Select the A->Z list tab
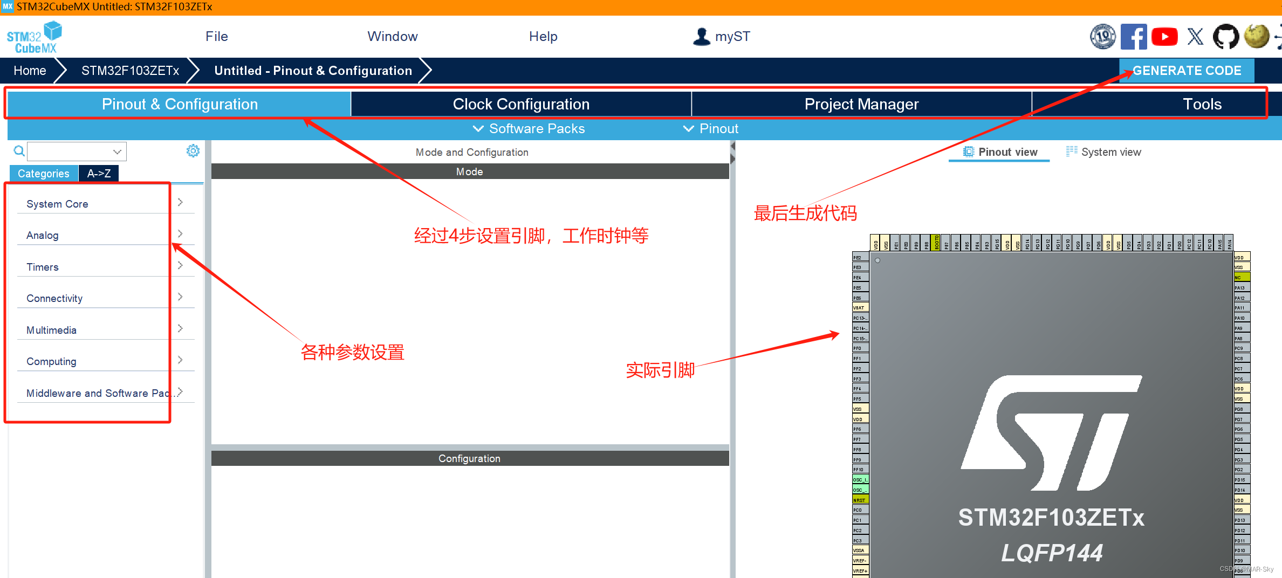 (x=99, y=173)
